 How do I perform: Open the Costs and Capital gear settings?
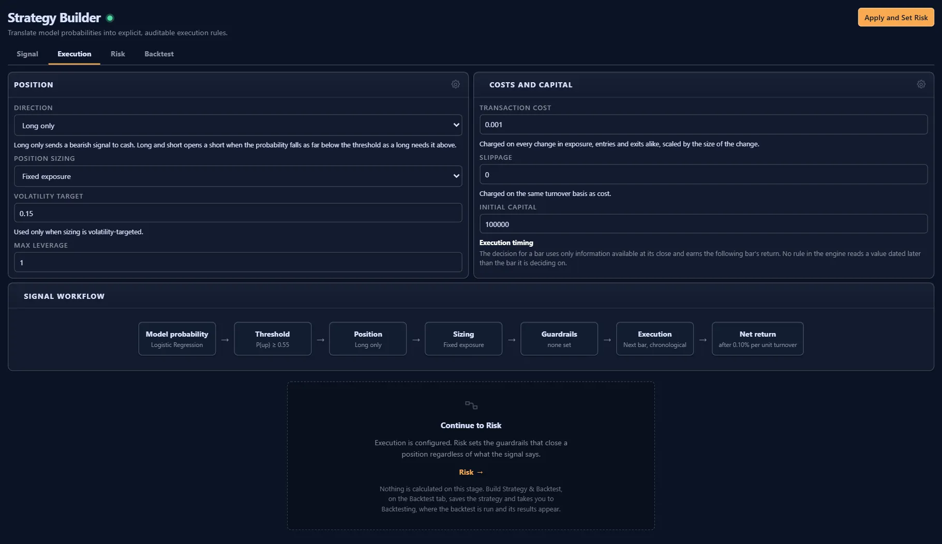(921, 84)
